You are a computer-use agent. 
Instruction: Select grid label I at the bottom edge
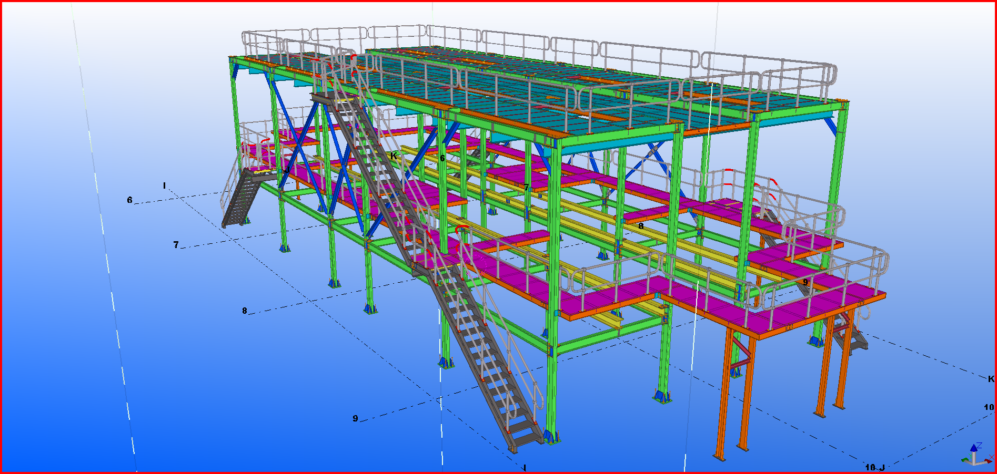pos(525,468)
